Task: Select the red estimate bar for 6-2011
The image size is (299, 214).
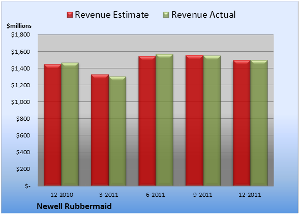Action: (147, 121)
